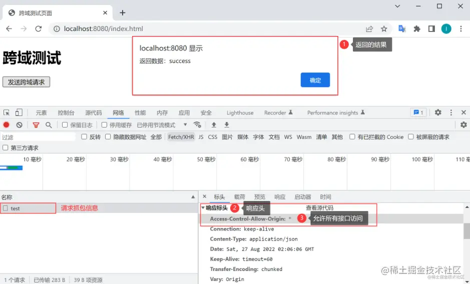
Task: Switch to the 元素 DevTools tab
Action: pyautogui.click(x=42, y=112)
